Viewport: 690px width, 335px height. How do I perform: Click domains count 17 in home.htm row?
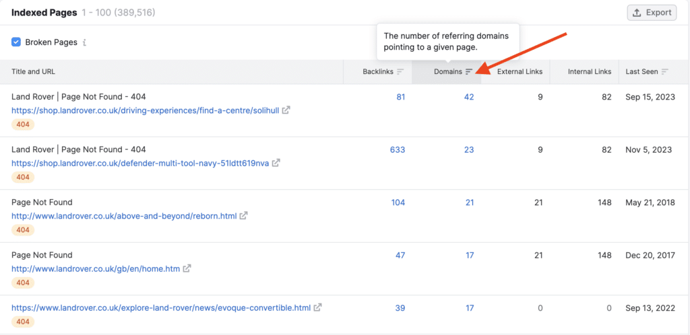point(470,255)
